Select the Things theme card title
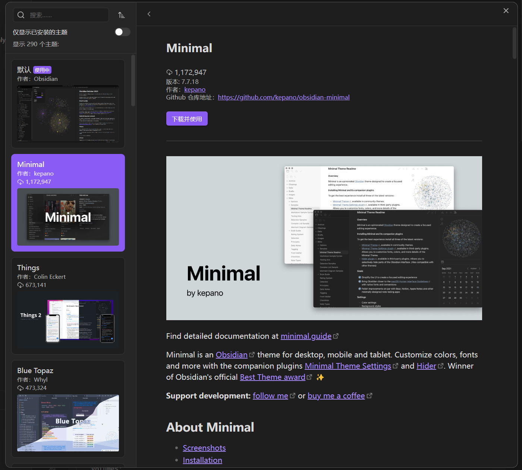The image size is (522, 470). click(28, 268)
